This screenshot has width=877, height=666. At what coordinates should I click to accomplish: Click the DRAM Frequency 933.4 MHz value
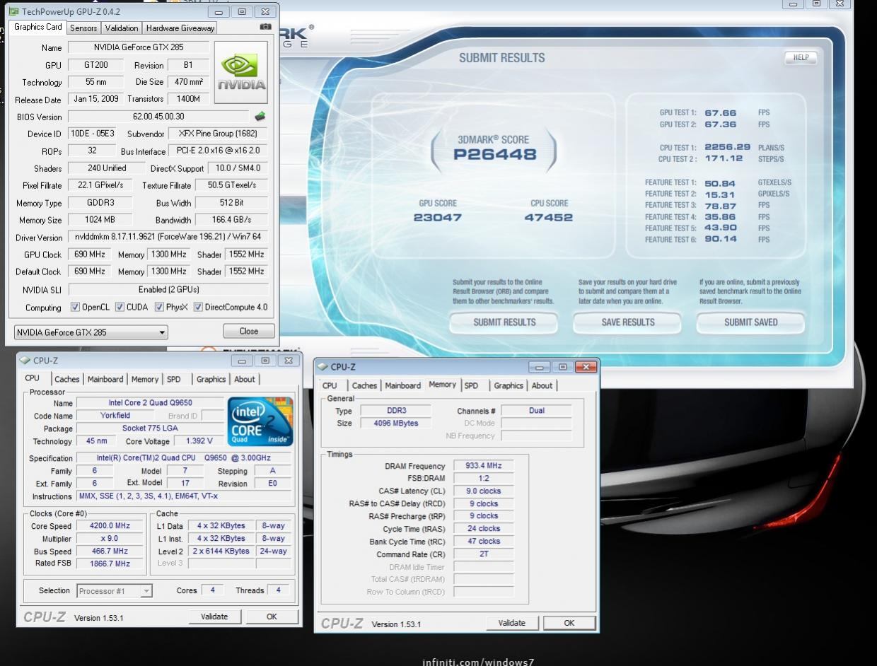(484, 466)
